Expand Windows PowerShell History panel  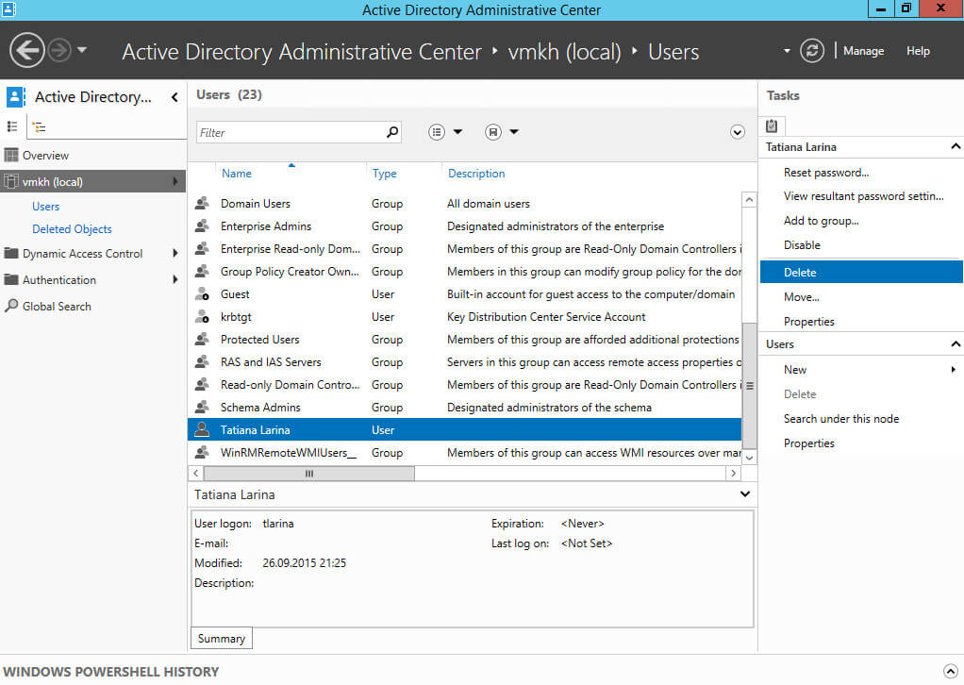tap(950, 671)
